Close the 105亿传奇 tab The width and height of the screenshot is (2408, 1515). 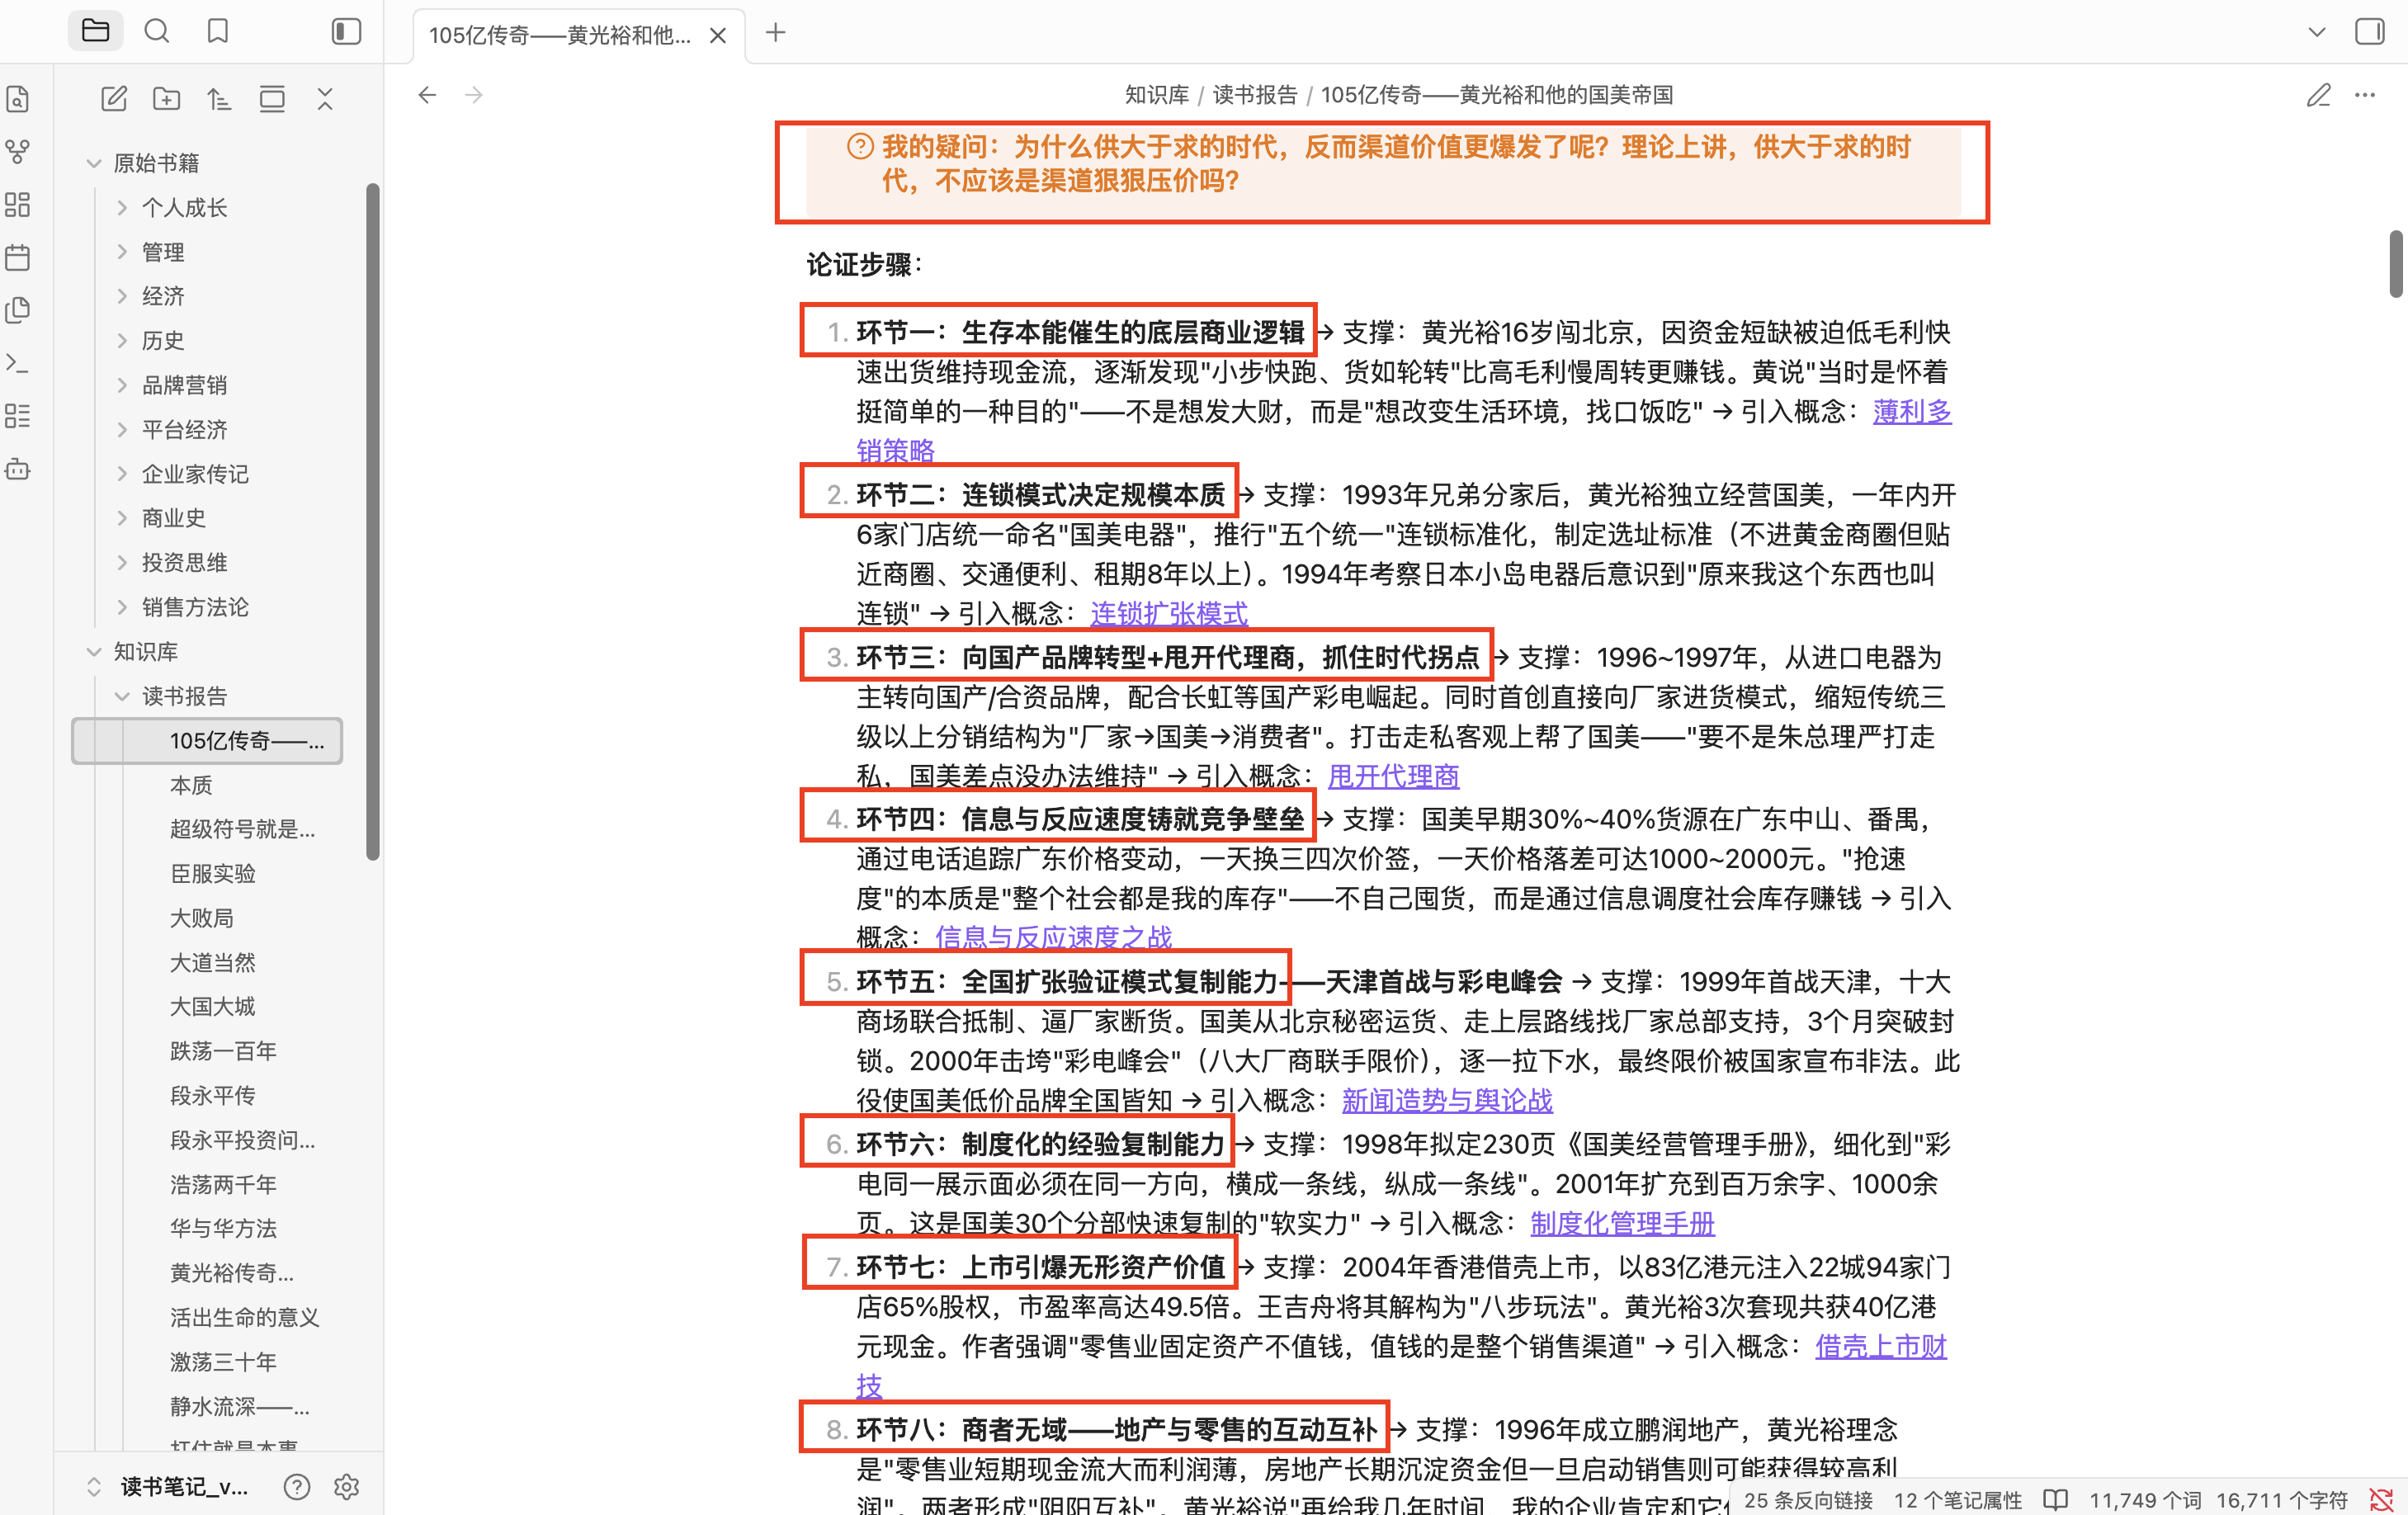tap(717, 35)
